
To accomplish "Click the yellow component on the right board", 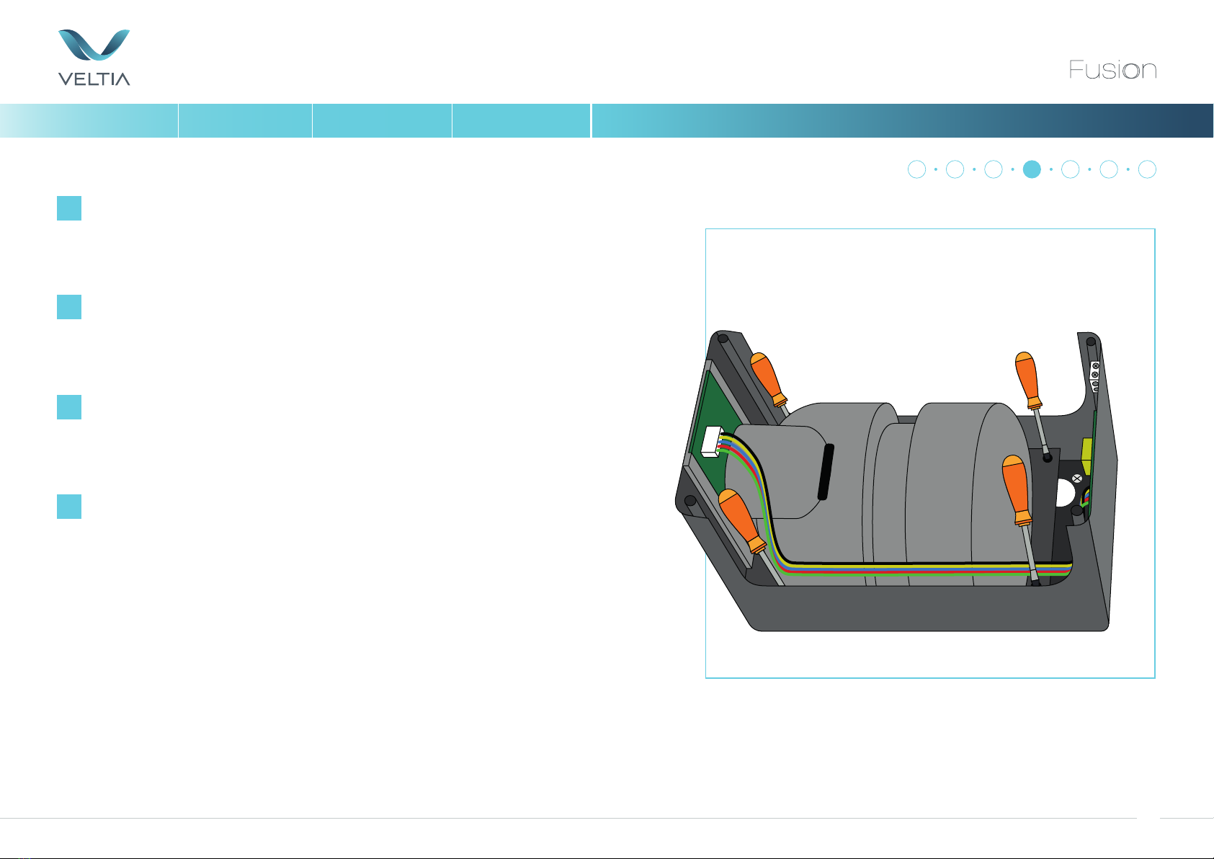I will [x=1086, y=457].
